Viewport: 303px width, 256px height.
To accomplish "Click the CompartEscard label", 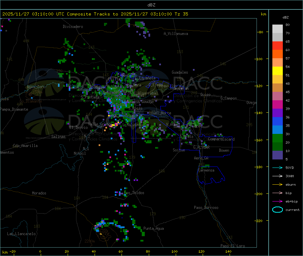I will click(x=221, y=139).
